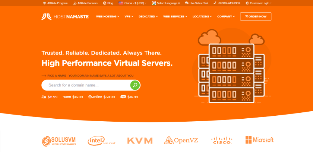Viewport: 313px width, 158px height.
Task: Expand the Company menu
Action: (226, 16)
